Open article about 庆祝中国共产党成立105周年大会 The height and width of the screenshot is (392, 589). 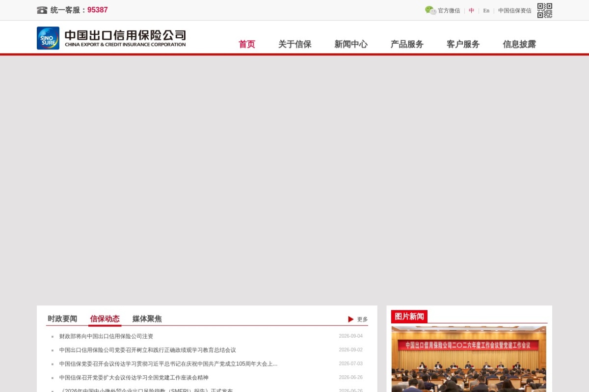click(168, 364)
